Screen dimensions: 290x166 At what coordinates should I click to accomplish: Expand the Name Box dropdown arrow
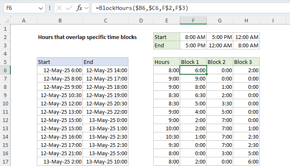pyautogui.click(x=41, y=8)
